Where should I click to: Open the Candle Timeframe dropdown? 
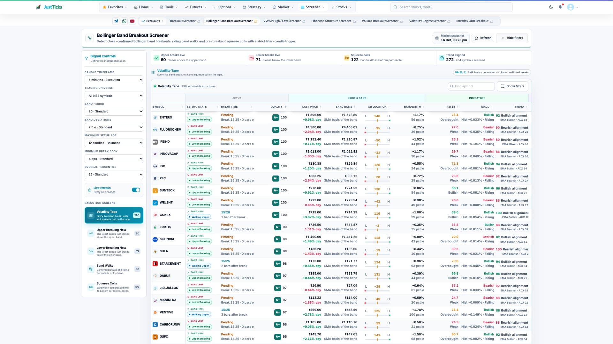(x=114, y=80)
